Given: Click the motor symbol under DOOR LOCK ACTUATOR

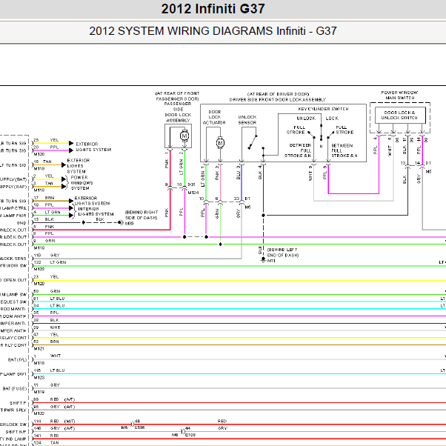Looking at the screenshot, I should click(221, 142).
